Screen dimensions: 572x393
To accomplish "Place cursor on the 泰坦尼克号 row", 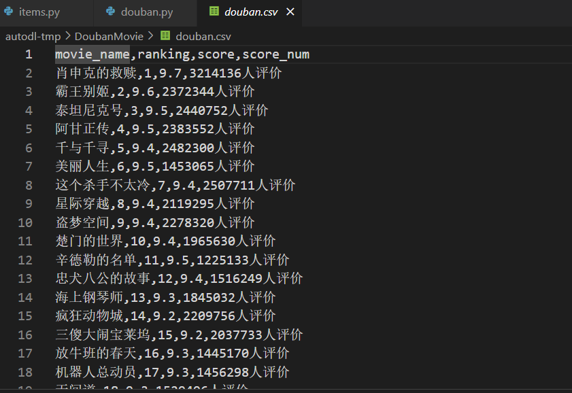I will 162,110.
